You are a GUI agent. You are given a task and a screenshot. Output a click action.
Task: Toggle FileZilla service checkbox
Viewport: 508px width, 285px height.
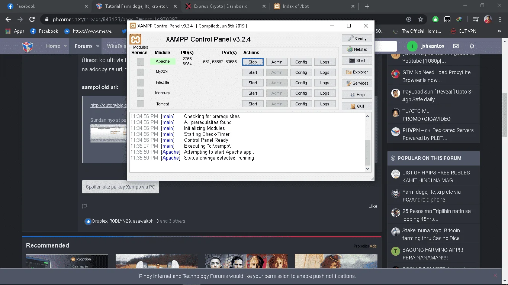(140, 82)
